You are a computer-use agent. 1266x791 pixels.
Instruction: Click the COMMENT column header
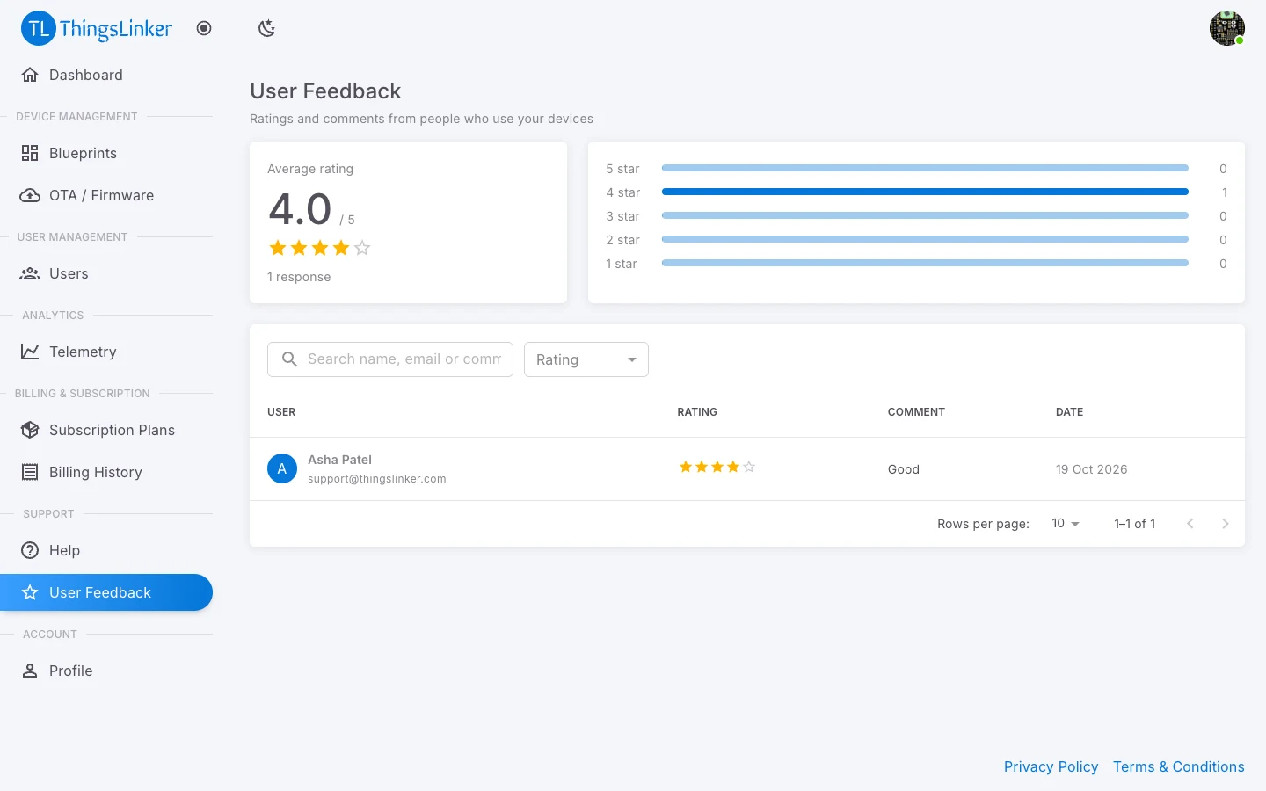916,412
